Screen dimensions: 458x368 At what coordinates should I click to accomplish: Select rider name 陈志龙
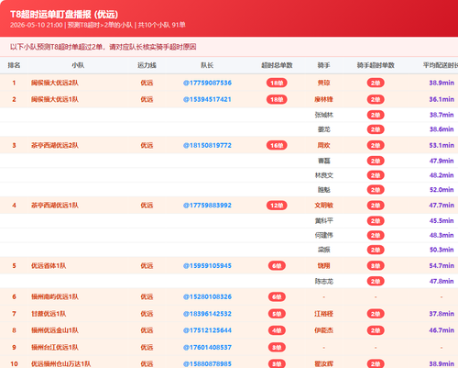tap(324, 281)
